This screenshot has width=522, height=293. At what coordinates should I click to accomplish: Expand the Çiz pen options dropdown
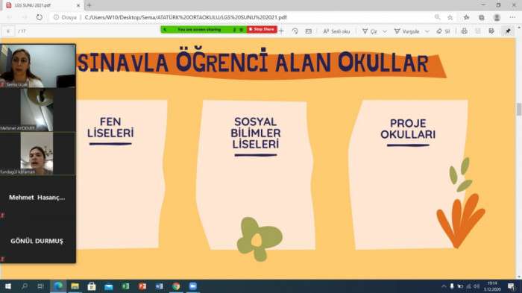click(385, 31)
